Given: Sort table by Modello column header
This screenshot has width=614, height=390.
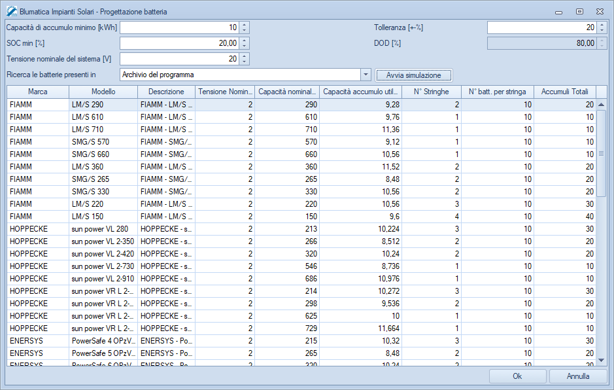Looking at the screenshot, I should pyautogui.click(x=103, y=92).
